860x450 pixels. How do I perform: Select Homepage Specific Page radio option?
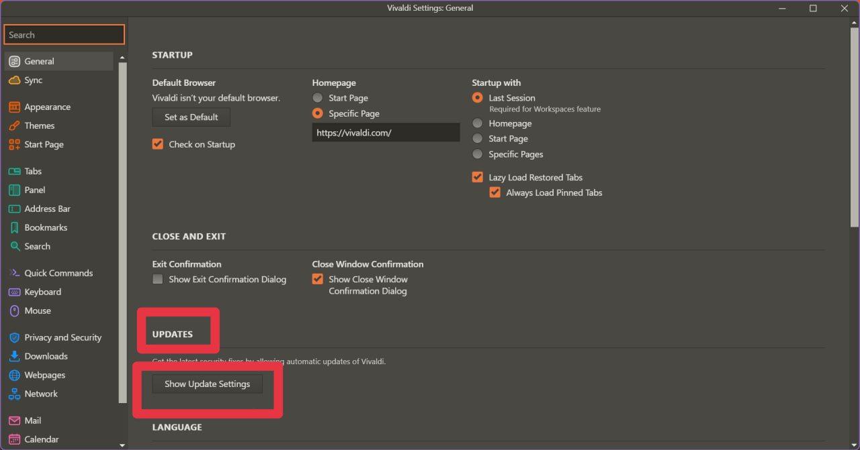coord(318,113)
